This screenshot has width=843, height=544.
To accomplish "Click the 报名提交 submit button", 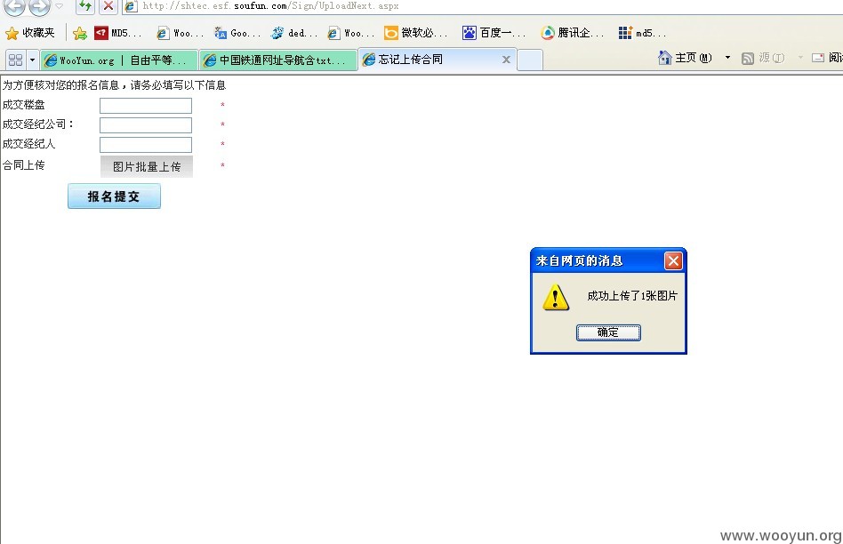I will pyautogui.click(x=114, y=196).
